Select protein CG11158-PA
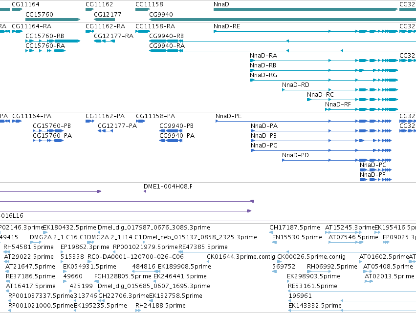This screenshot has height=313, width=416. pos(155,116)
